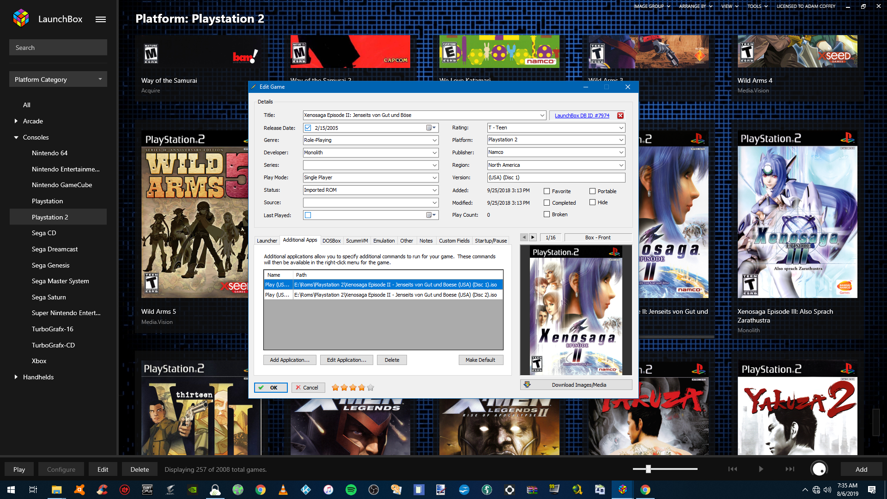
Task: Open the Release Date calendar picker
Action: [x=431, y=128]
